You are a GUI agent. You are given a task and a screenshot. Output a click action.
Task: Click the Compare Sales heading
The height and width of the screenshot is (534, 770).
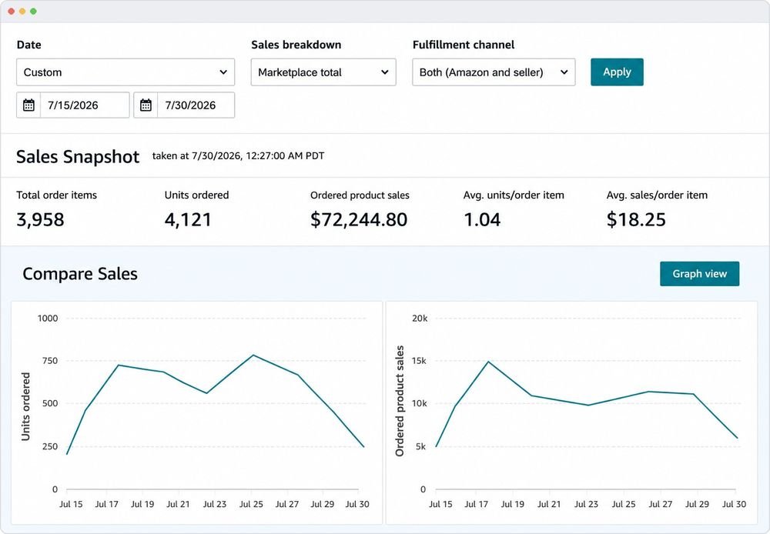click(x=80, y=274)
